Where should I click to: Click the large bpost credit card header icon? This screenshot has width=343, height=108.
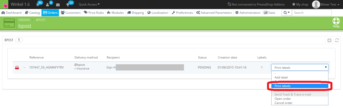(10, 23)
